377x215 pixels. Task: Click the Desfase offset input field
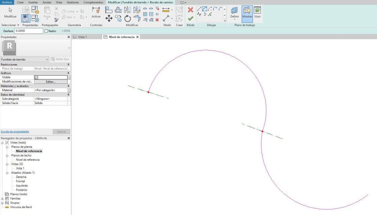[29, 31]
